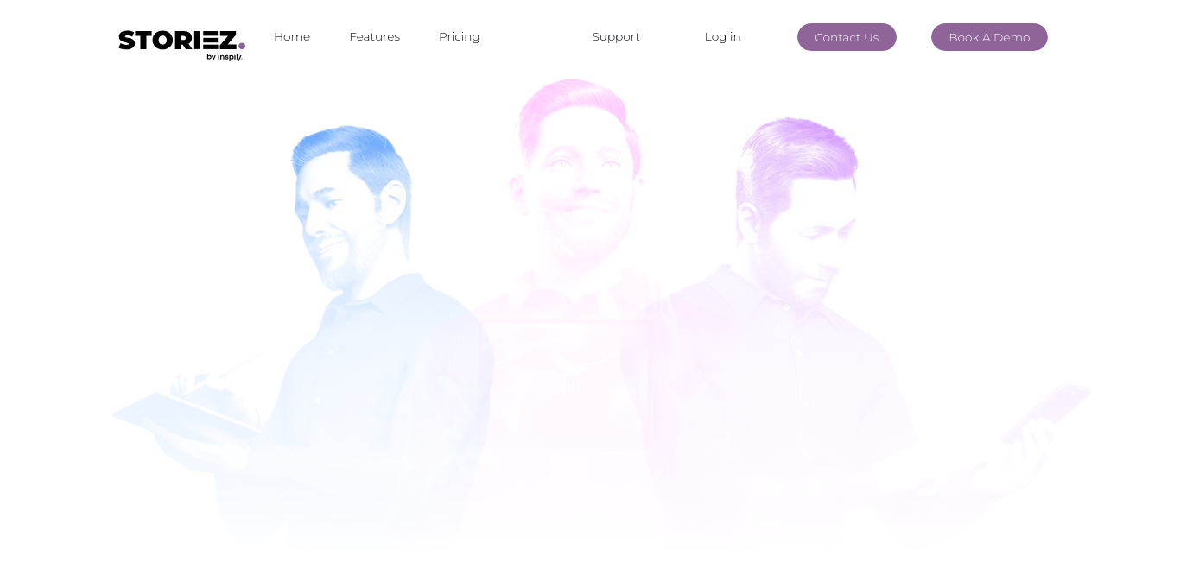
Task: Open the Support link
Action: pos(616,36)
